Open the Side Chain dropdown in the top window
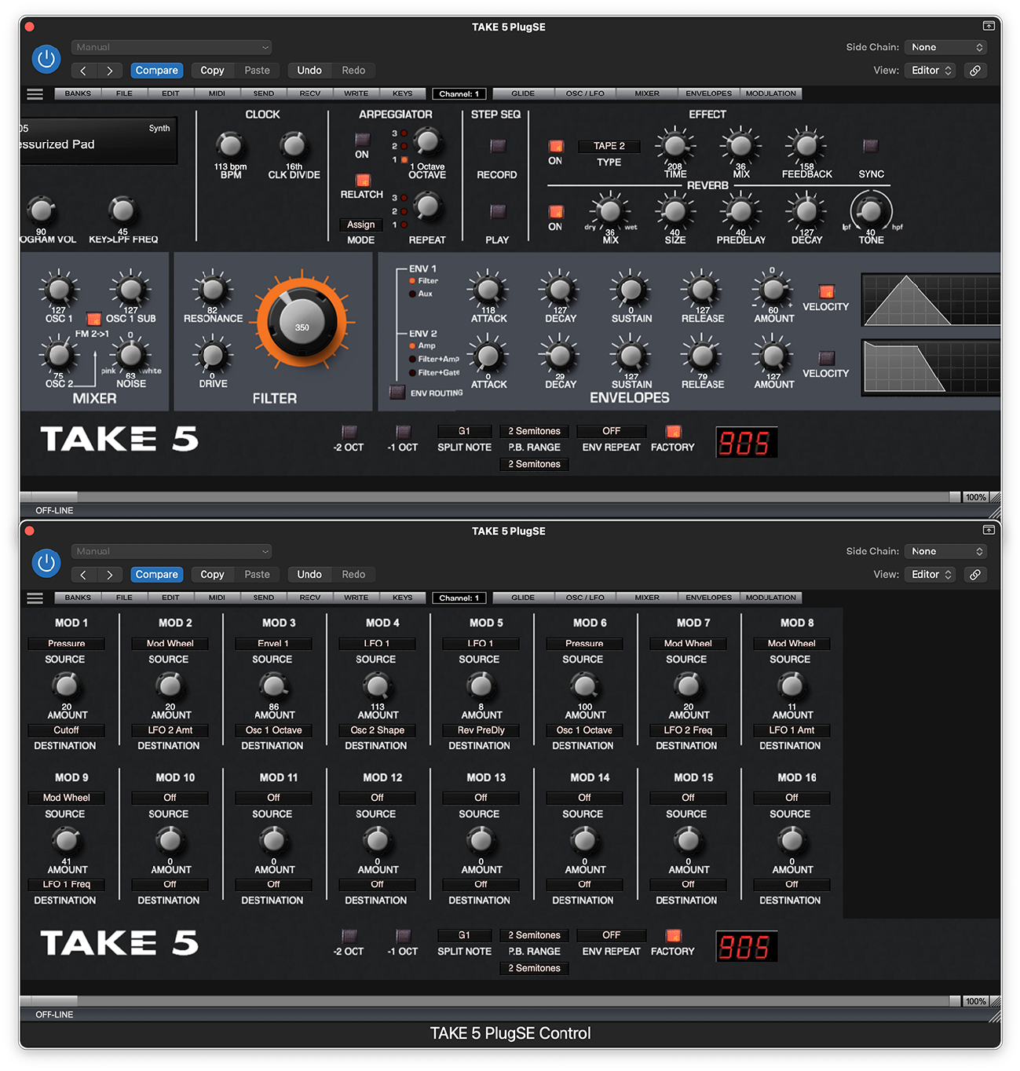This screenshot has width=1020, height=1071. 945,47
